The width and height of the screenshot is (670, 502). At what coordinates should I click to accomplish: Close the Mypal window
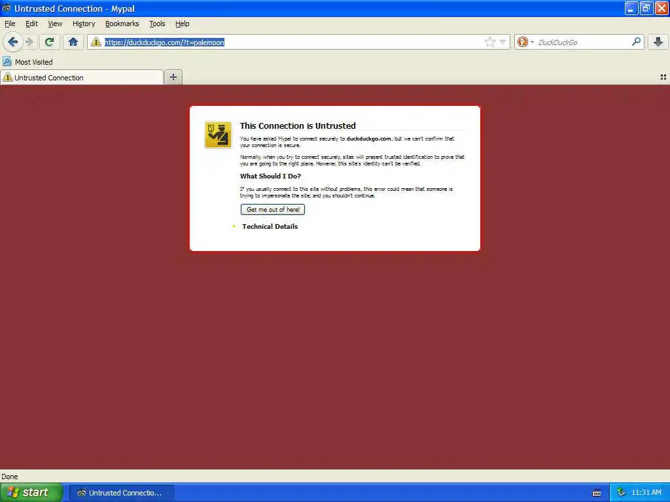coord(661,8)
